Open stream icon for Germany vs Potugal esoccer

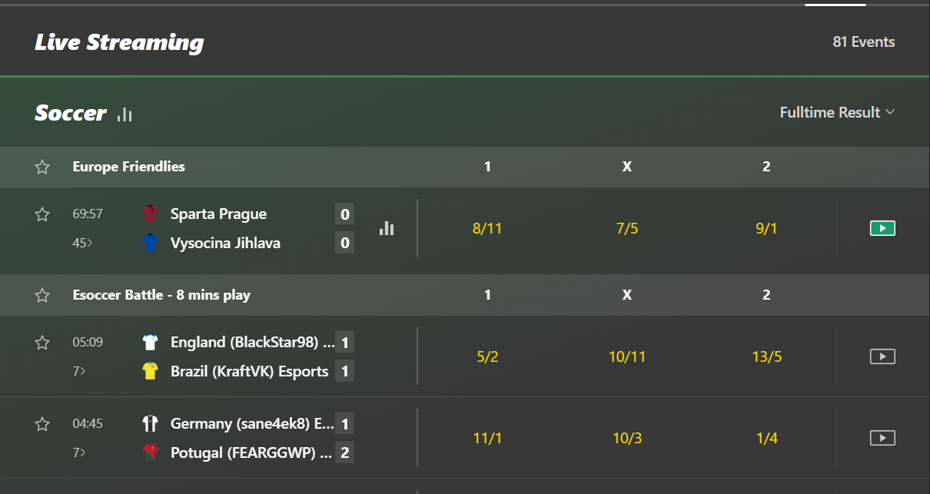tap(882, 438)
